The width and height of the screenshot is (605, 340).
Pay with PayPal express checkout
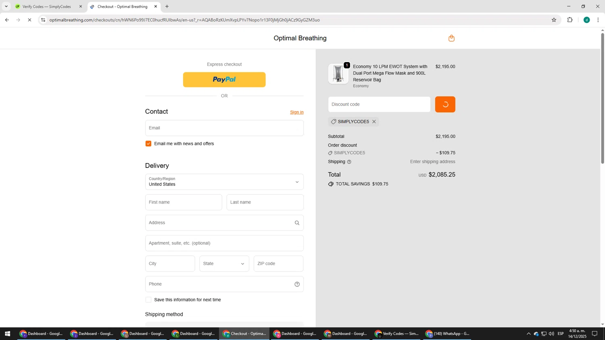tap(224, 80)
